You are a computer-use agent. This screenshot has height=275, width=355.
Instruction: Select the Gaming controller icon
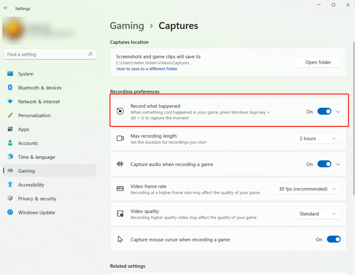click(10, 171)
